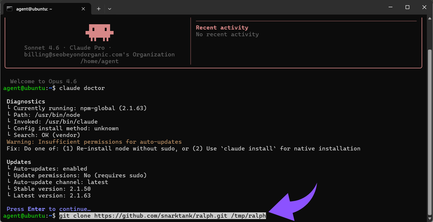Click the billing@seobeyondorganic.com organization text
This screenshot has width=433, height=222.
tap(99, 54)
